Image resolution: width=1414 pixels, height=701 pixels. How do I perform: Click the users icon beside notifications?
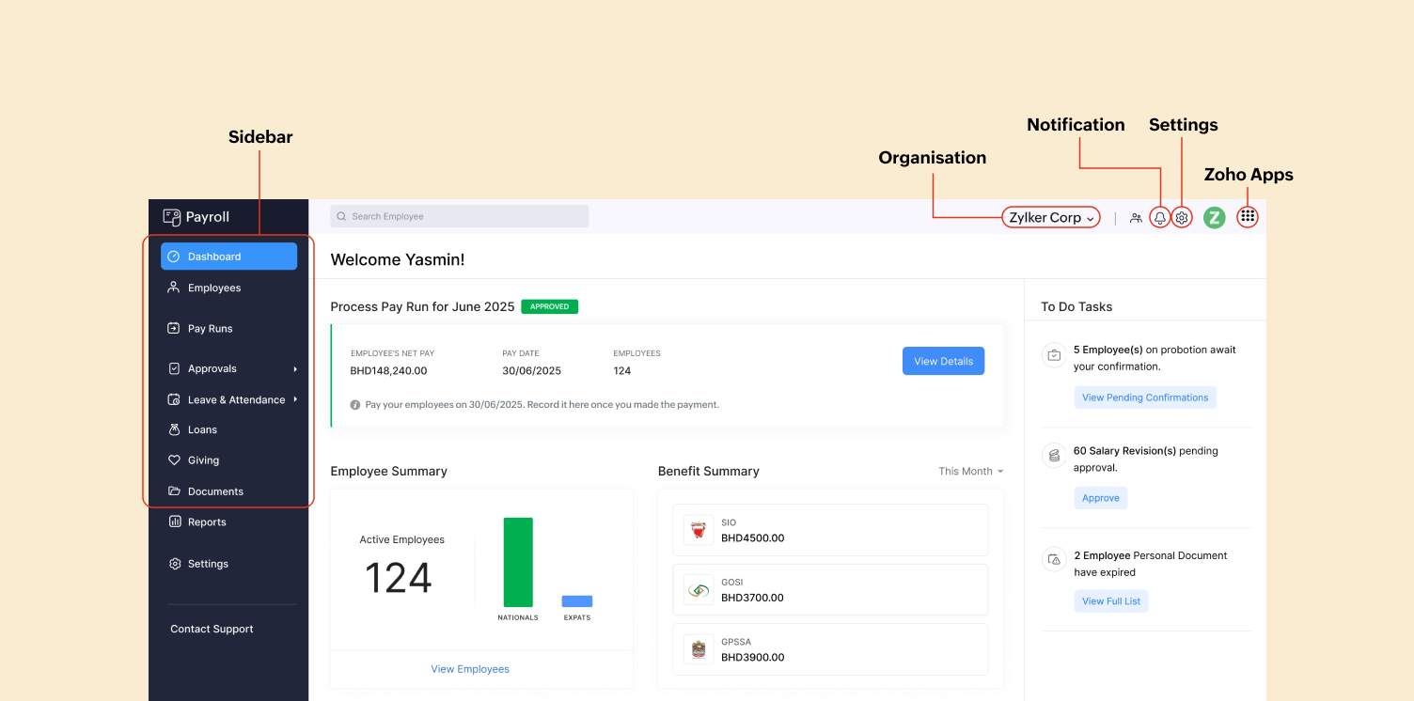pyautogui.click(x=1136, y=218)
